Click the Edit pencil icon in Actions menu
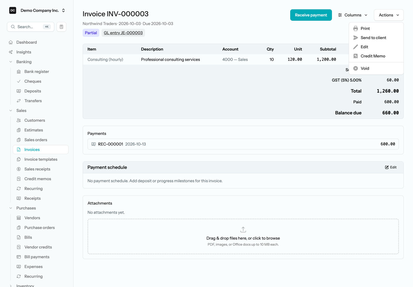This screenshot has height=287, width=413. tap(356, 47)
